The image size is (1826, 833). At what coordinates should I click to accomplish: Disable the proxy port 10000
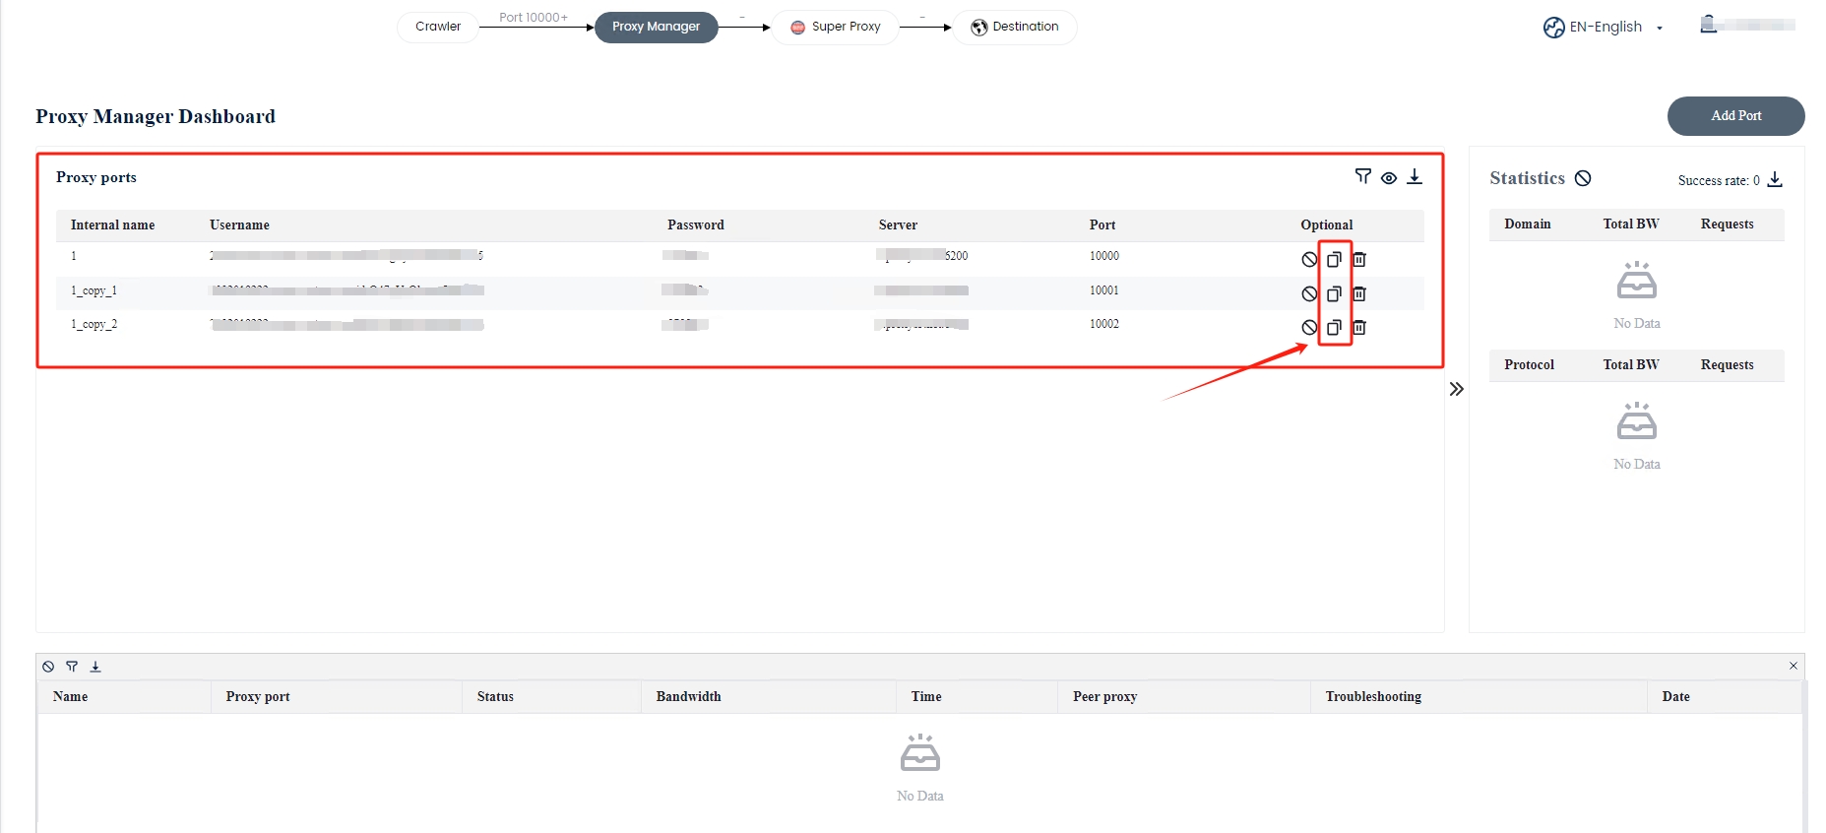1309,259
